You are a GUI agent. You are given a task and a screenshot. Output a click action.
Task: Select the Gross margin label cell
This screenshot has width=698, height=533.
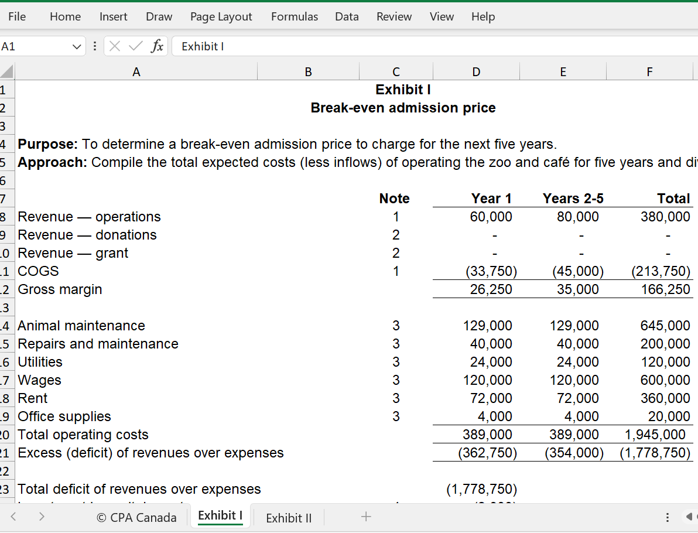(60, 289)
